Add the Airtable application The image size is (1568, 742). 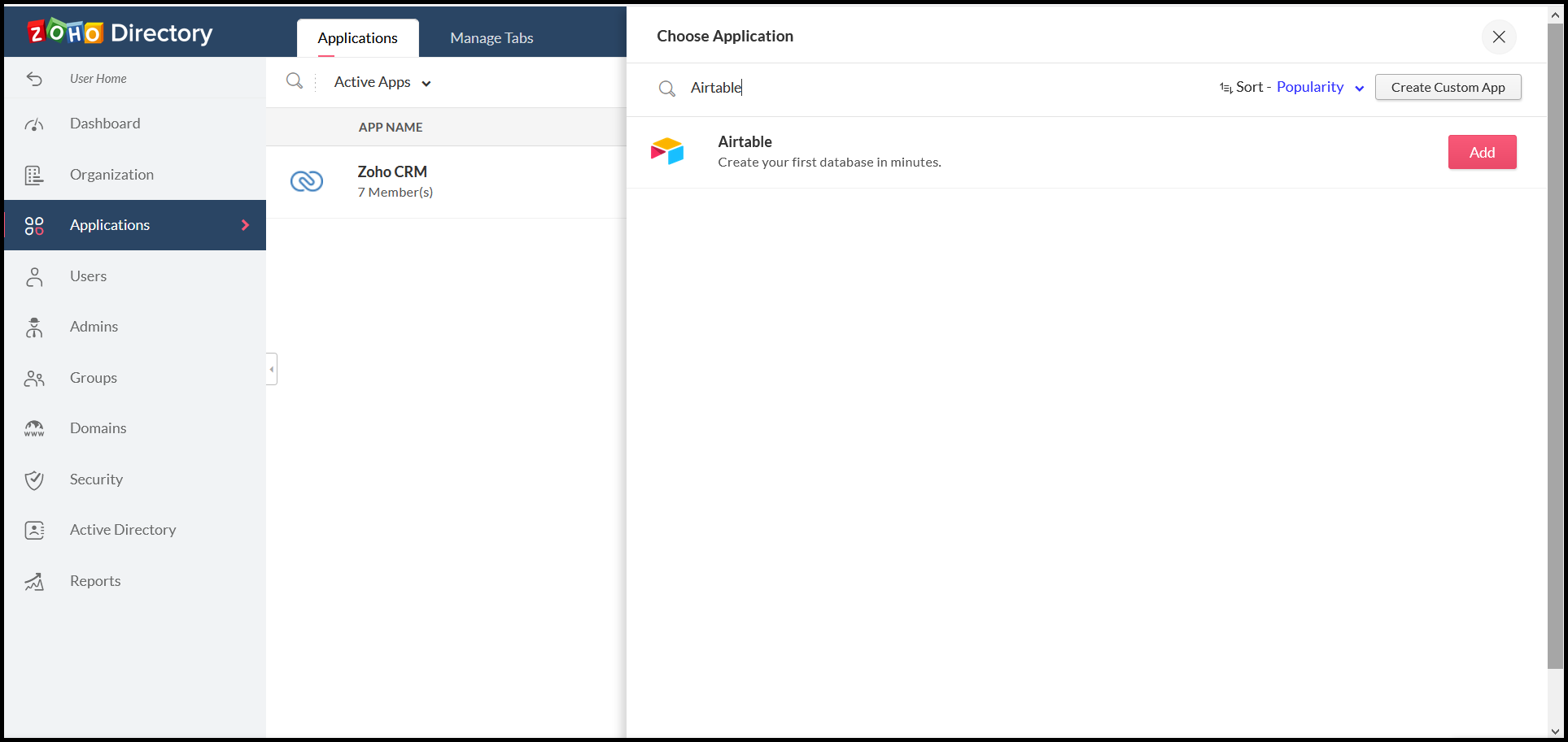1481,151
